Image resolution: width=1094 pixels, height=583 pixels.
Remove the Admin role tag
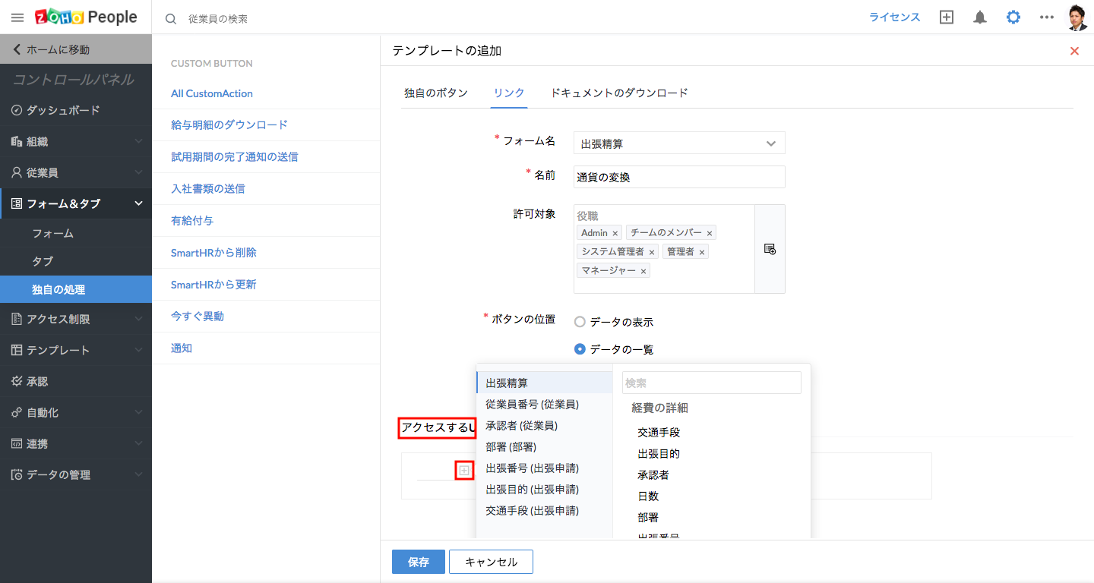[x=615, y=234]
